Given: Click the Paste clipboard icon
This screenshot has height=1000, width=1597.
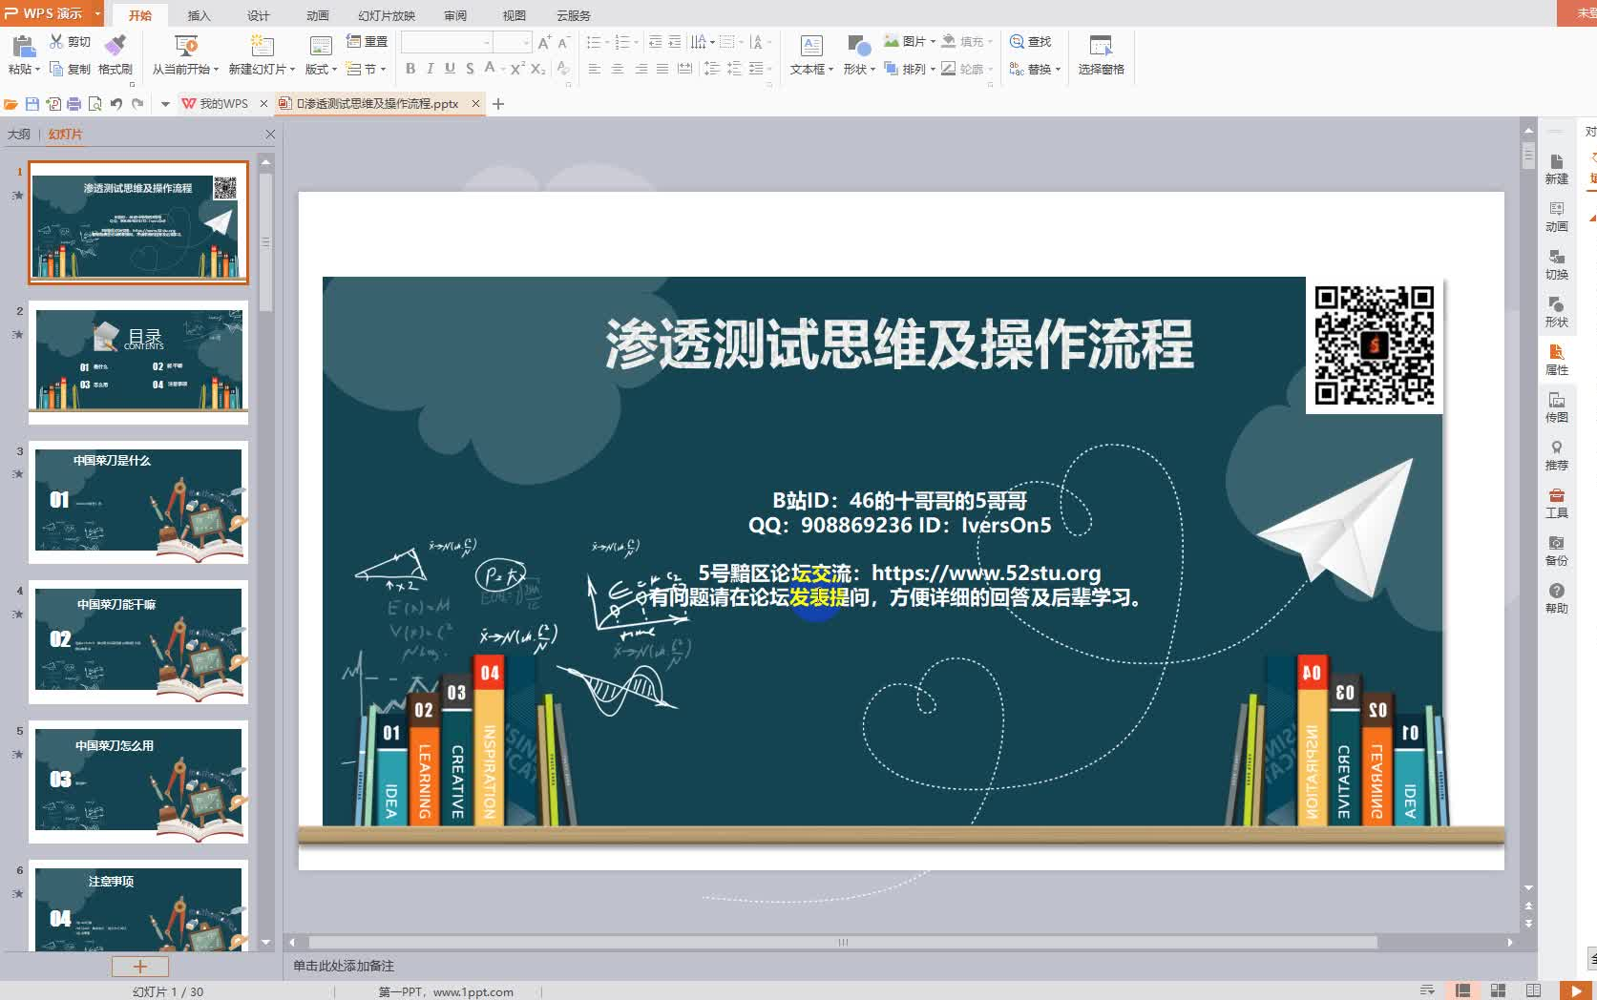Looking at the screenshot, I should (23, 45).
